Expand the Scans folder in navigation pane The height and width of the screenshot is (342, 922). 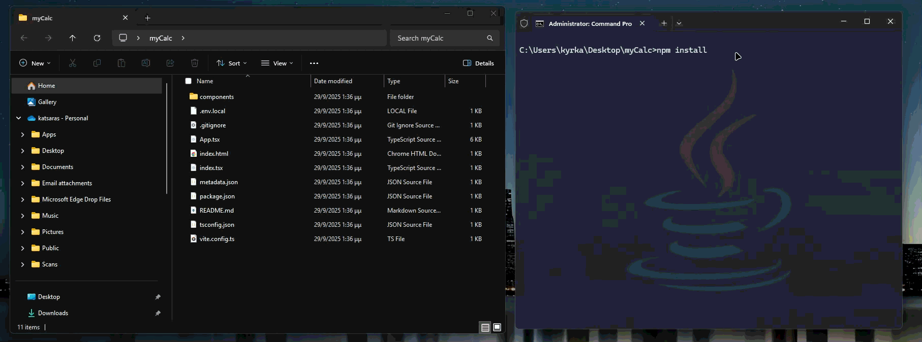tap(22, 264)
